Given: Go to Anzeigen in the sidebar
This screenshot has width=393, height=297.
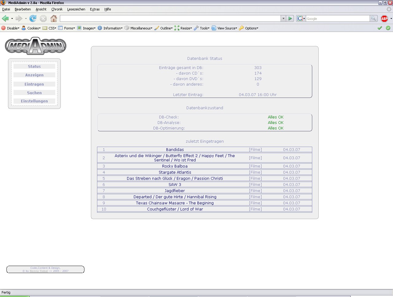Looking at the screenshot, I should [34, 75].
